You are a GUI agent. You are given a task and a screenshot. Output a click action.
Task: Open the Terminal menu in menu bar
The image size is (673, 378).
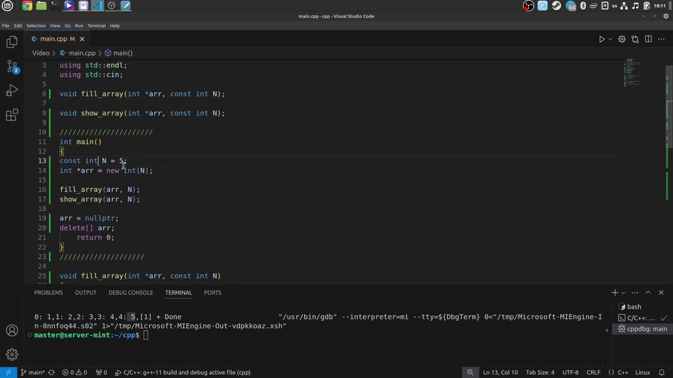pos(96,25)
